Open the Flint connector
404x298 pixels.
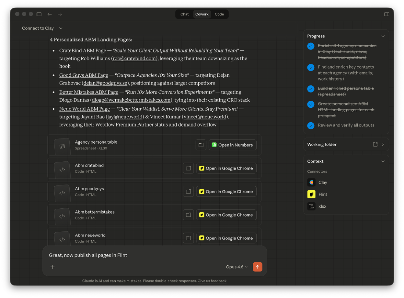point(311,194)
